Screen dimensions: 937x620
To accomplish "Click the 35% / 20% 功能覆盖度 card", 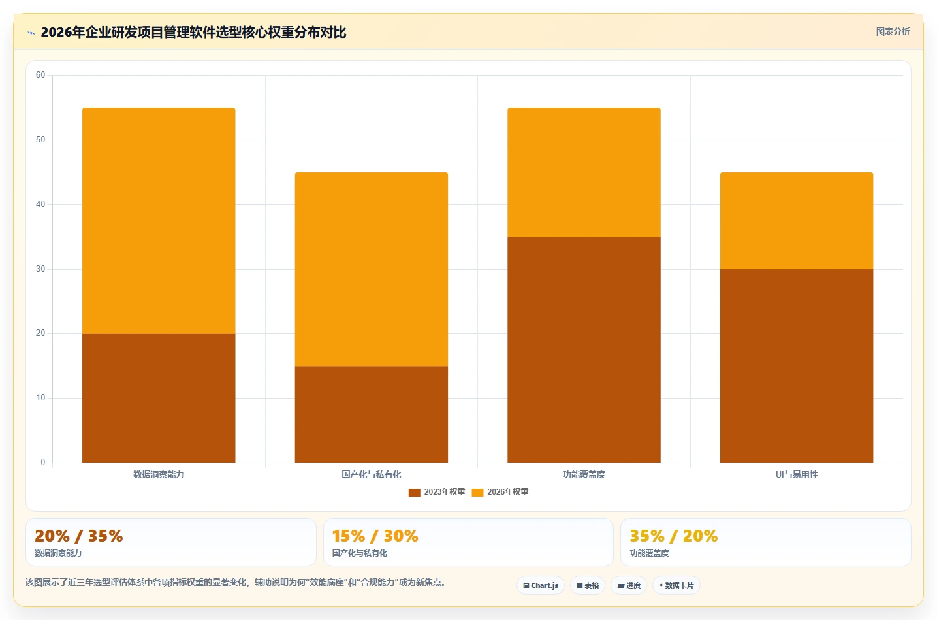I will pos(765,542).
